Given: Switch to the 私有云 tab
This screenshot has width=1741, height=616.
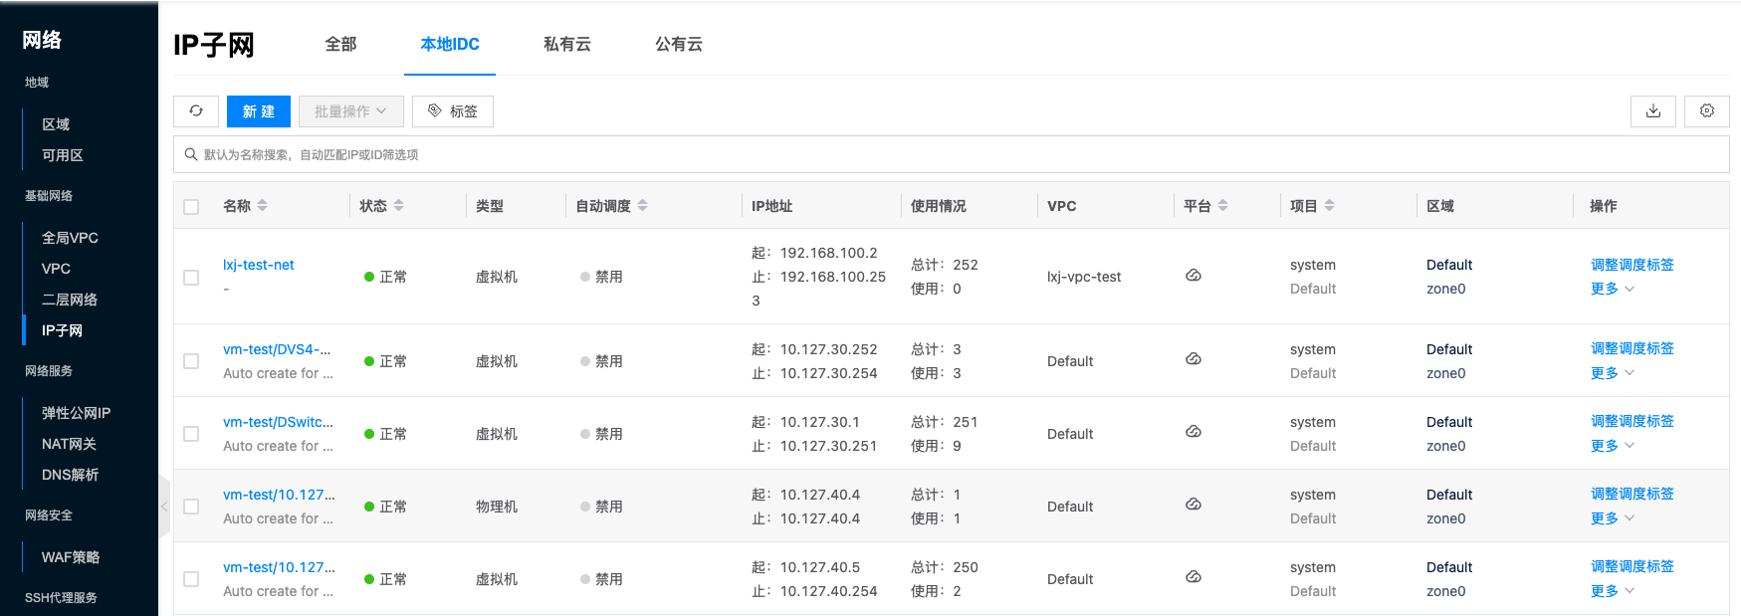Looking at the screenshot, I should 566,44.
